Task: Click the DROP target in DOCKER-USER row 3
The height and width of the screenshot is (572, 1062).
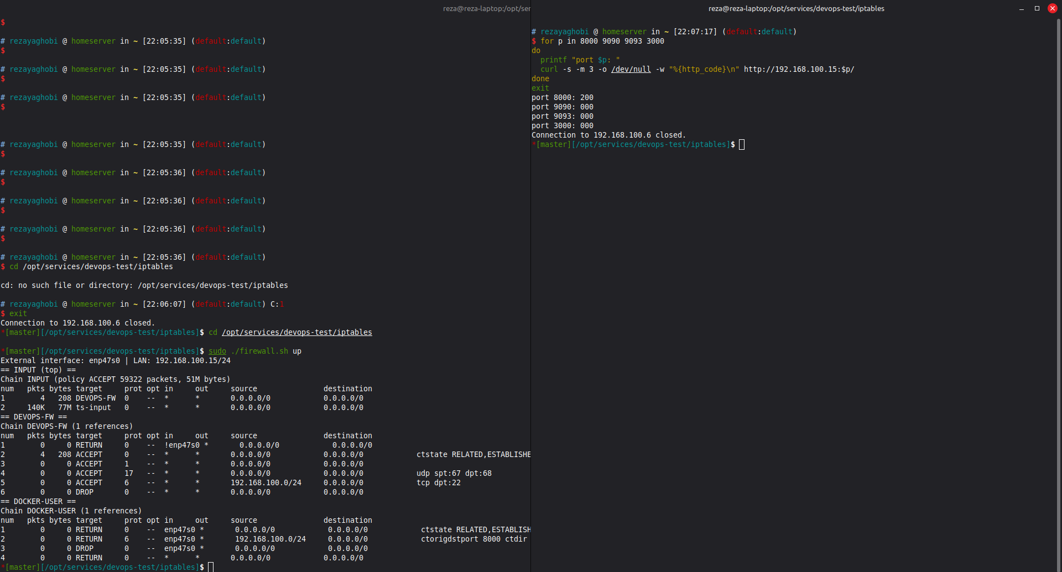Action: (x=85, y=548)
